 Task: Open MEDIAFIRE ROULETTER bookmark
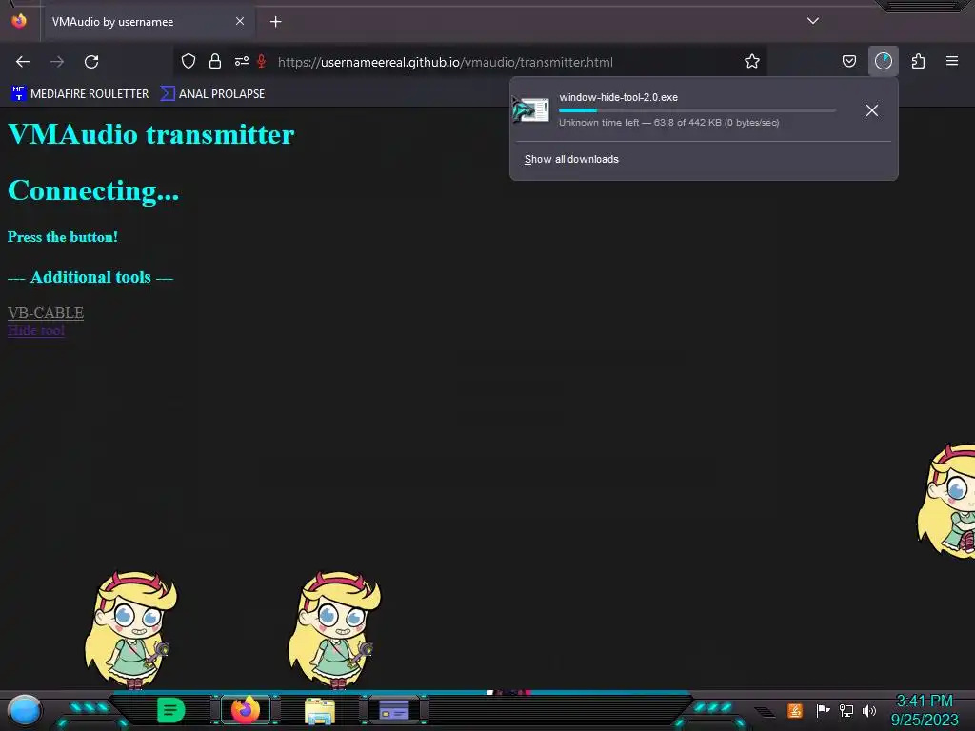click(x=80, y=94)
